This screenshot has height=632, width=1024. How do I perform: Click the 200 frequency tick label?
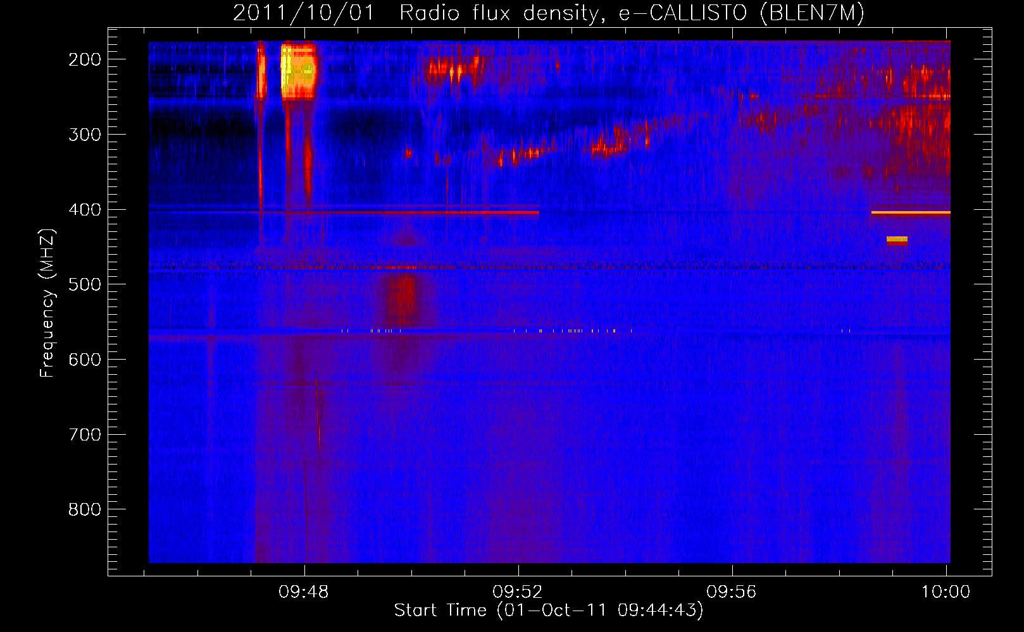point(85,59)
